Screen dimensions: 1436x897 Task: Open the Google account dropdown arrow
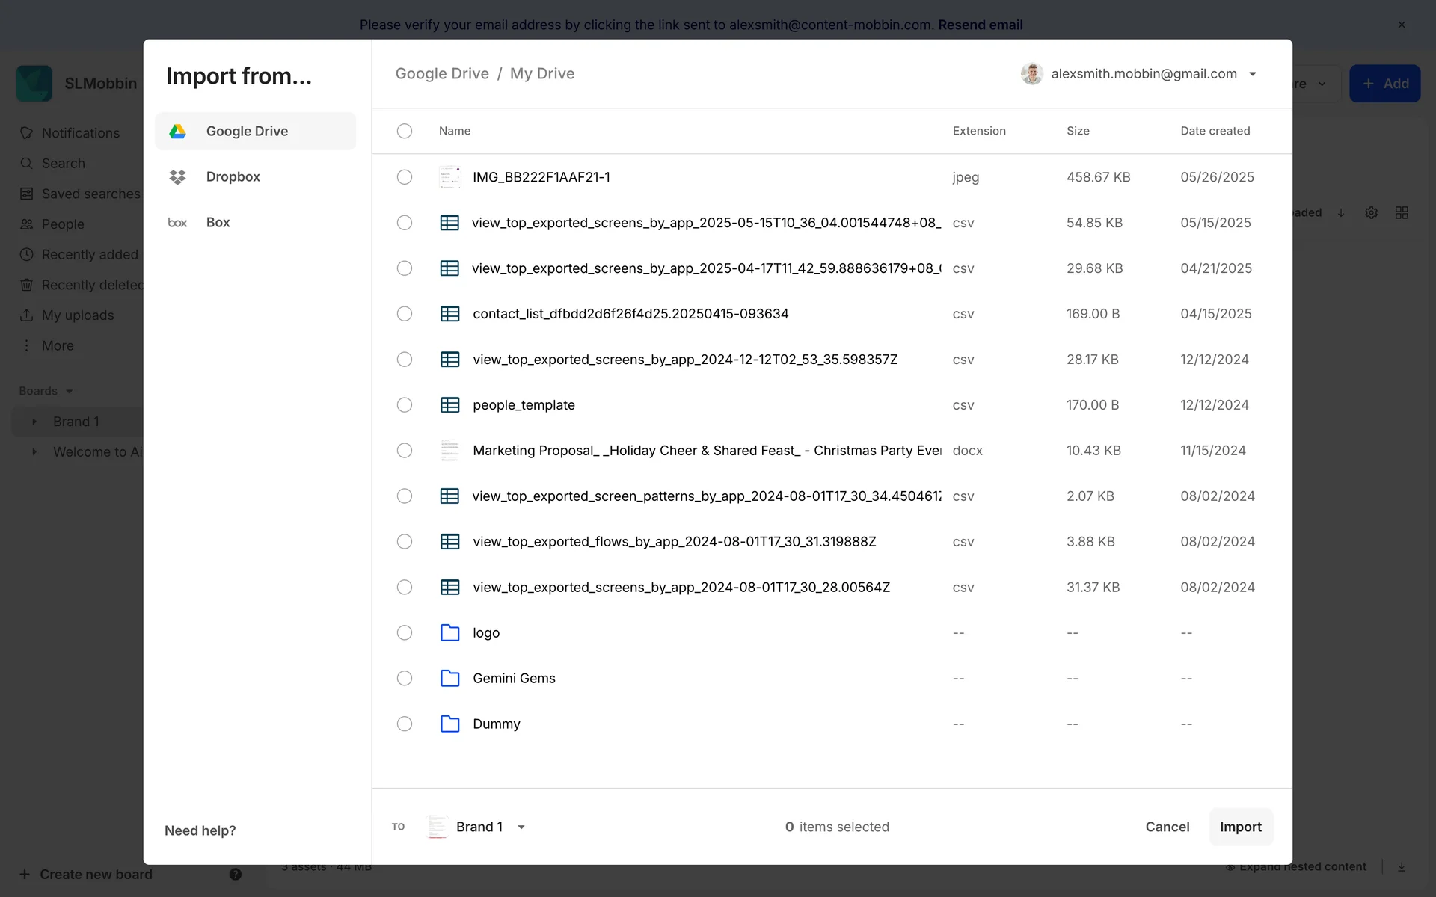1253,74
